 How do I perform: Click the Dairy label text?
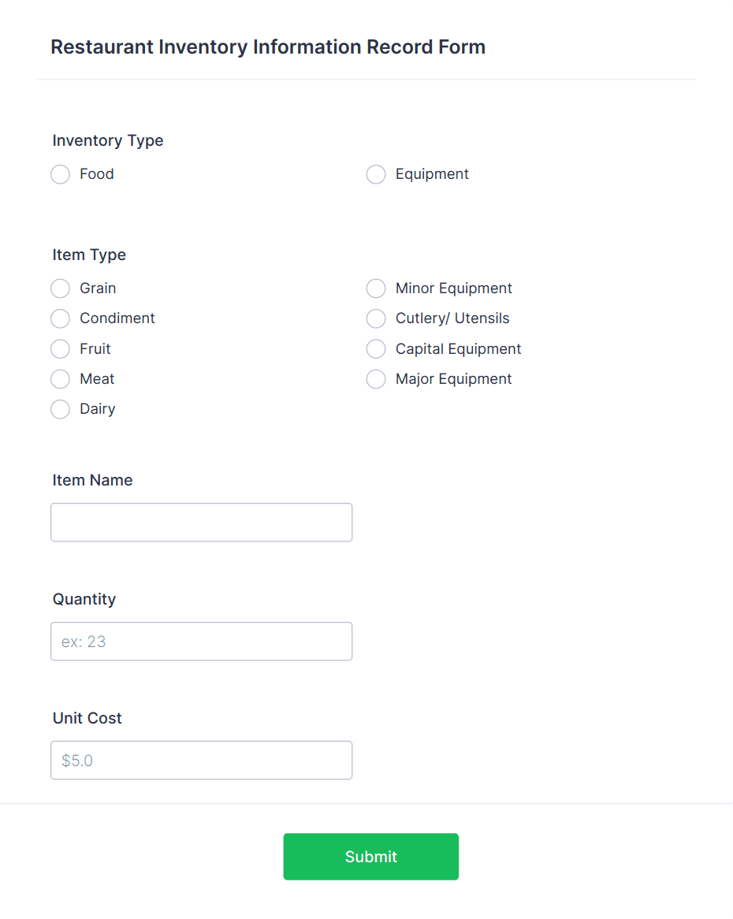(97, 409)
